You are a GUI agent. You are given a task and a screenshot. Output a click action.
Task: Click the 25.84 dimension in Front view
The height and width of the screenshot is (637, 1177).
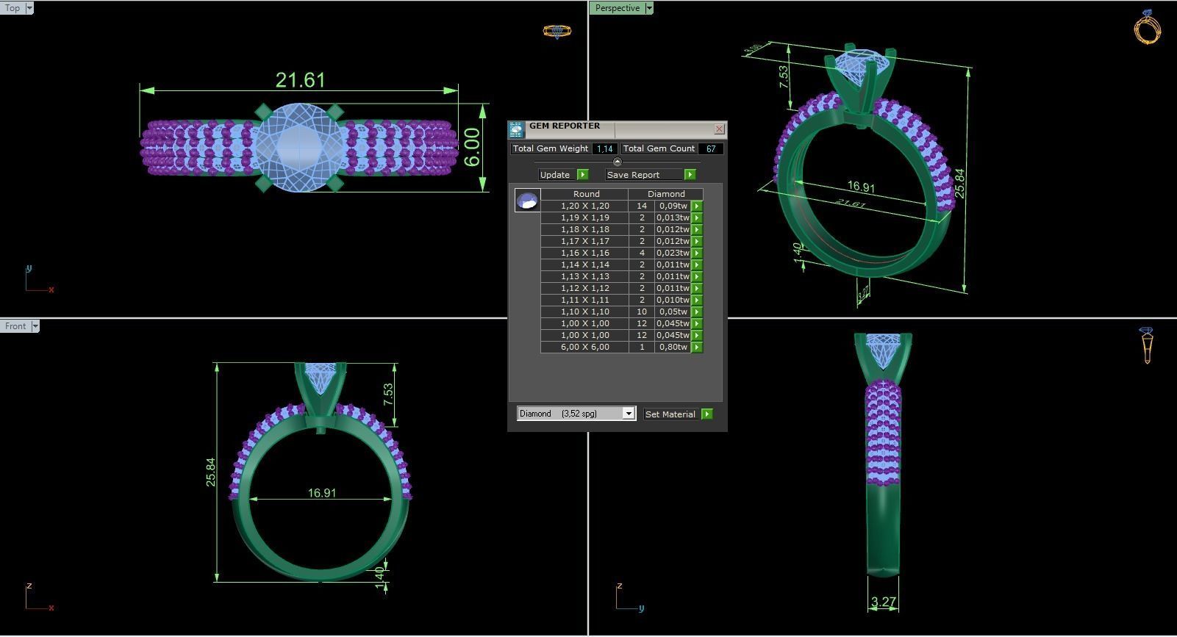(211, 472)
